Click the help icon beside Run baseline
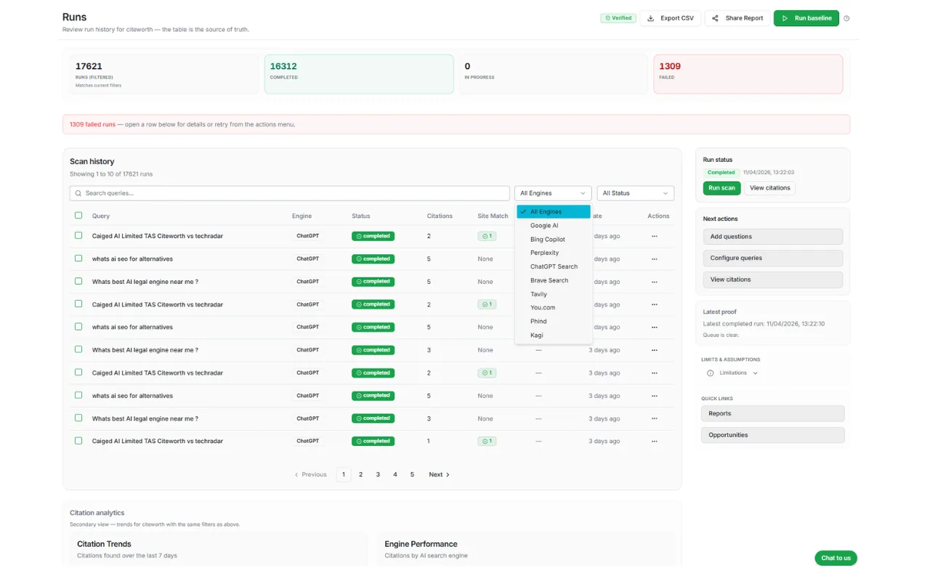 [x=846, y=19]
